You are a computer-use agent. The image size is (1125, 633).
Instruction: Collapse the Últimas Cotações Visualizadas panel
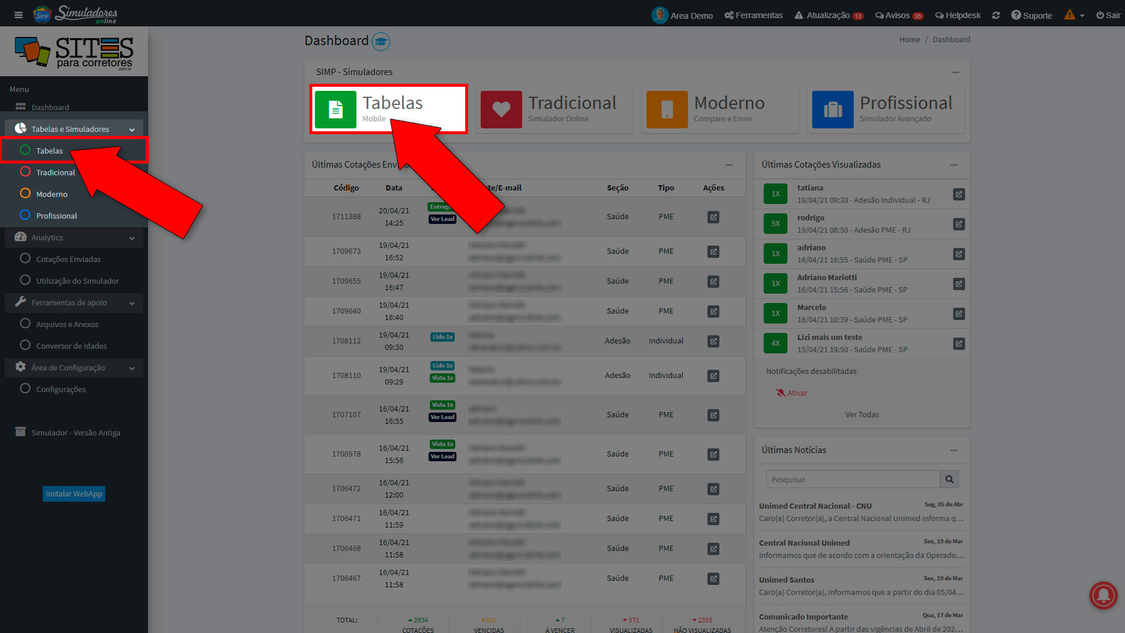(954, 165)
